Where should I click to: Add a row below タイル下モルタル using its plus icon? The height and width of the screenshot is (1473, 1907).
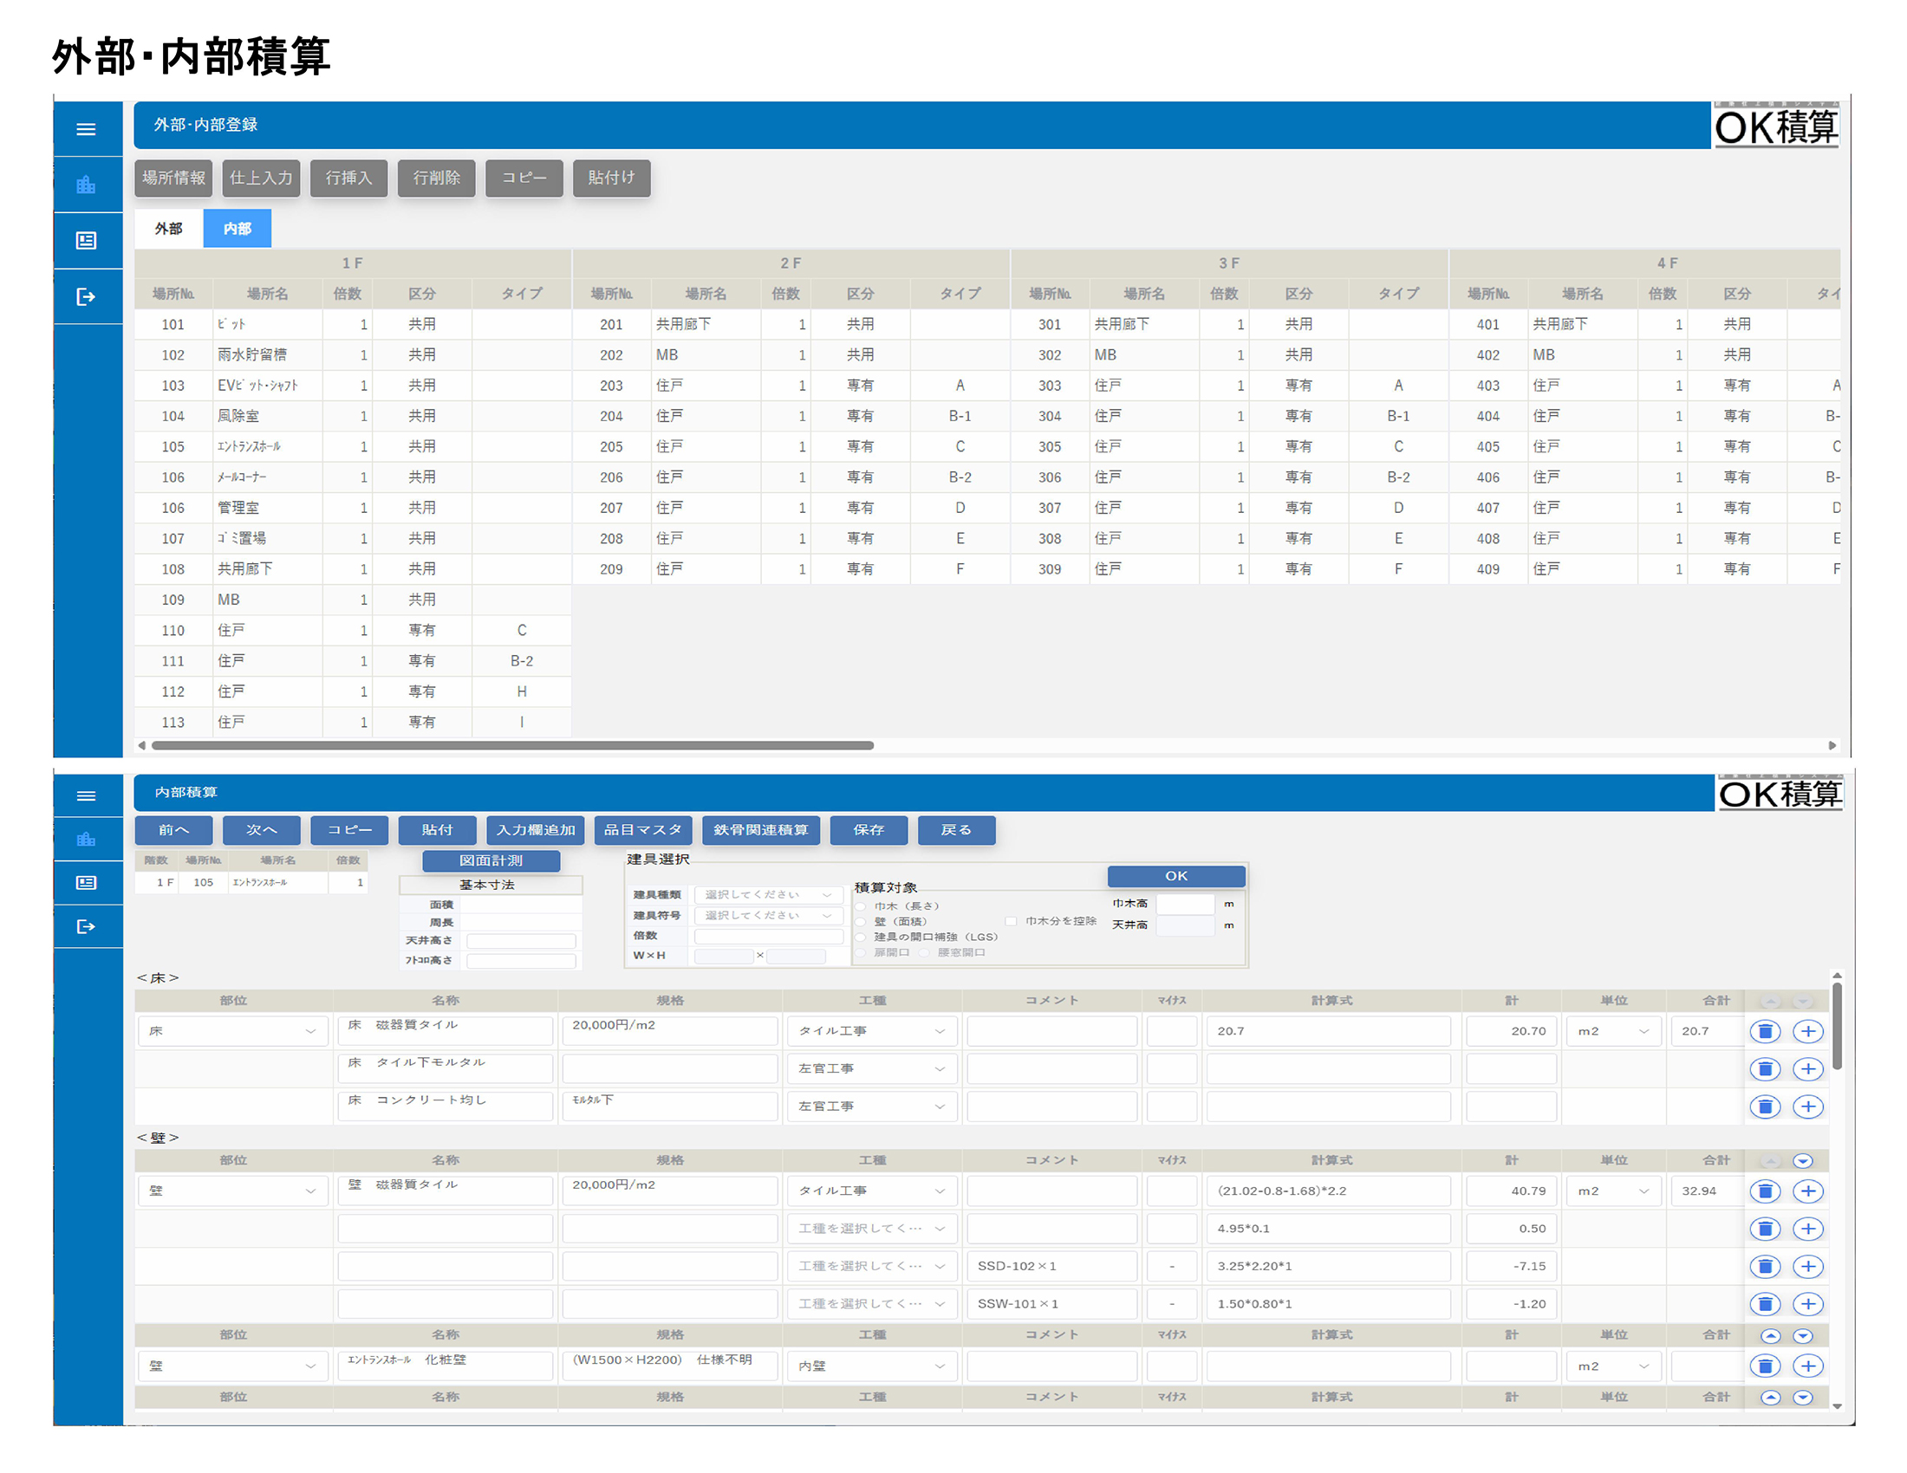(1807, 1068)
